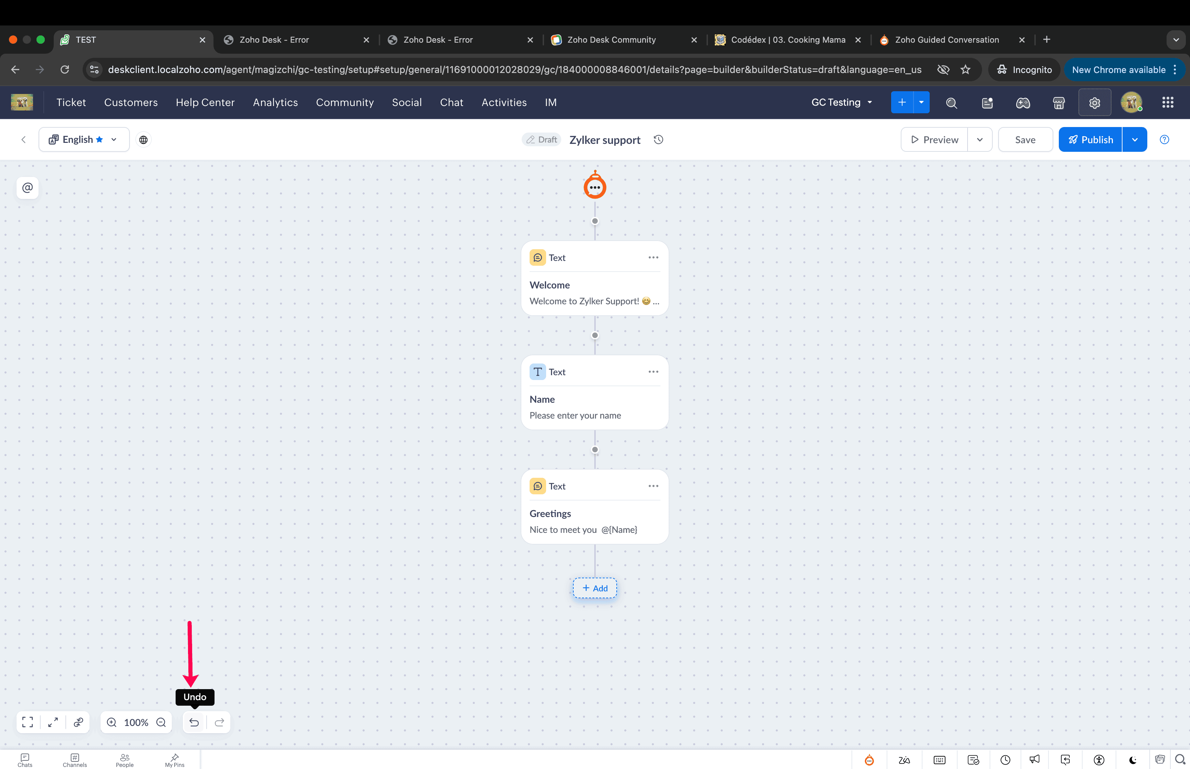Open the Setup gear icon

point(1094,102)
